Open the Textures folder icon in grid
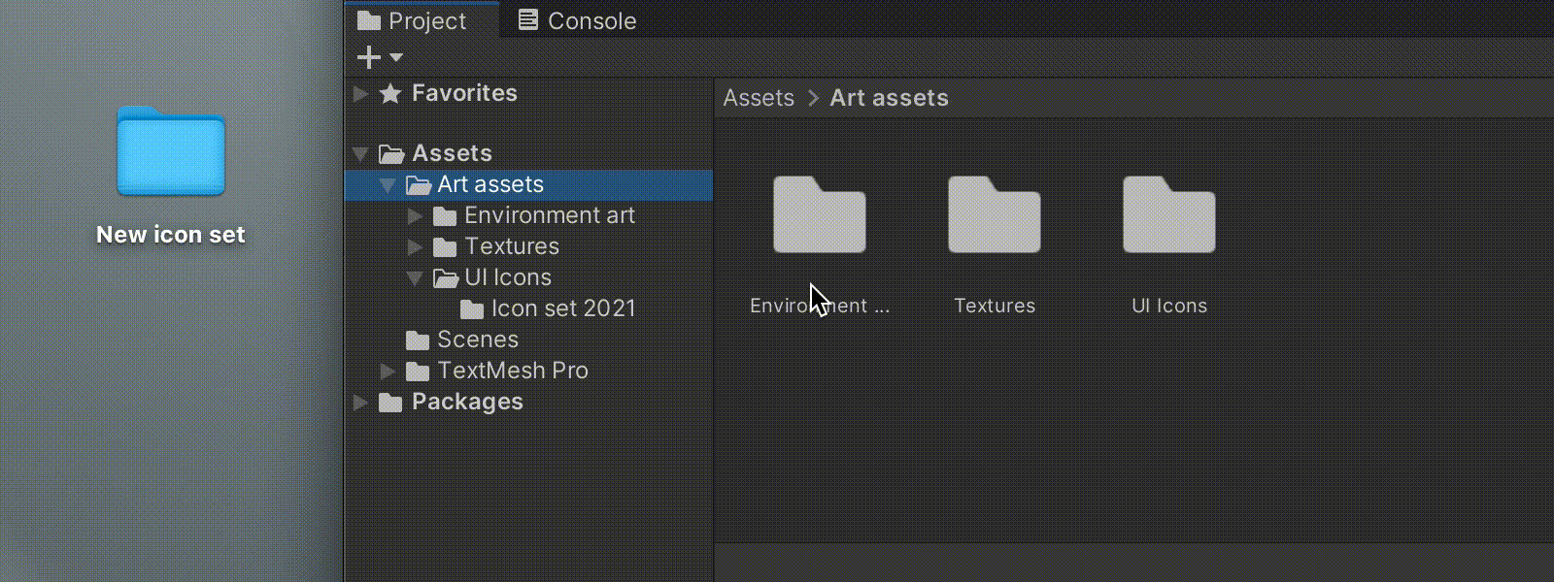The image size is (1554, 582). [x=994, y=215]
